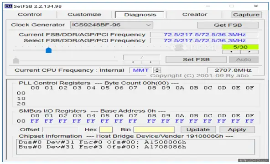
Task: Click the 2707.8MHz CPU frequency field
Action: pos(233,70)
